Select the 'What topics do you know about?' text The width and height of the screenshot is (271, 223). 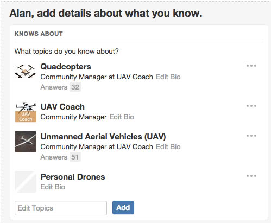pyautogui.click(x=67, y=52)
